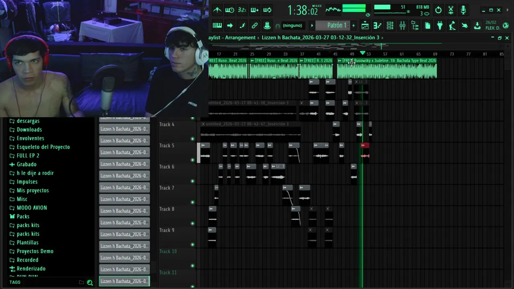Open the Renderizado browser entry

(x=27, y=269)
